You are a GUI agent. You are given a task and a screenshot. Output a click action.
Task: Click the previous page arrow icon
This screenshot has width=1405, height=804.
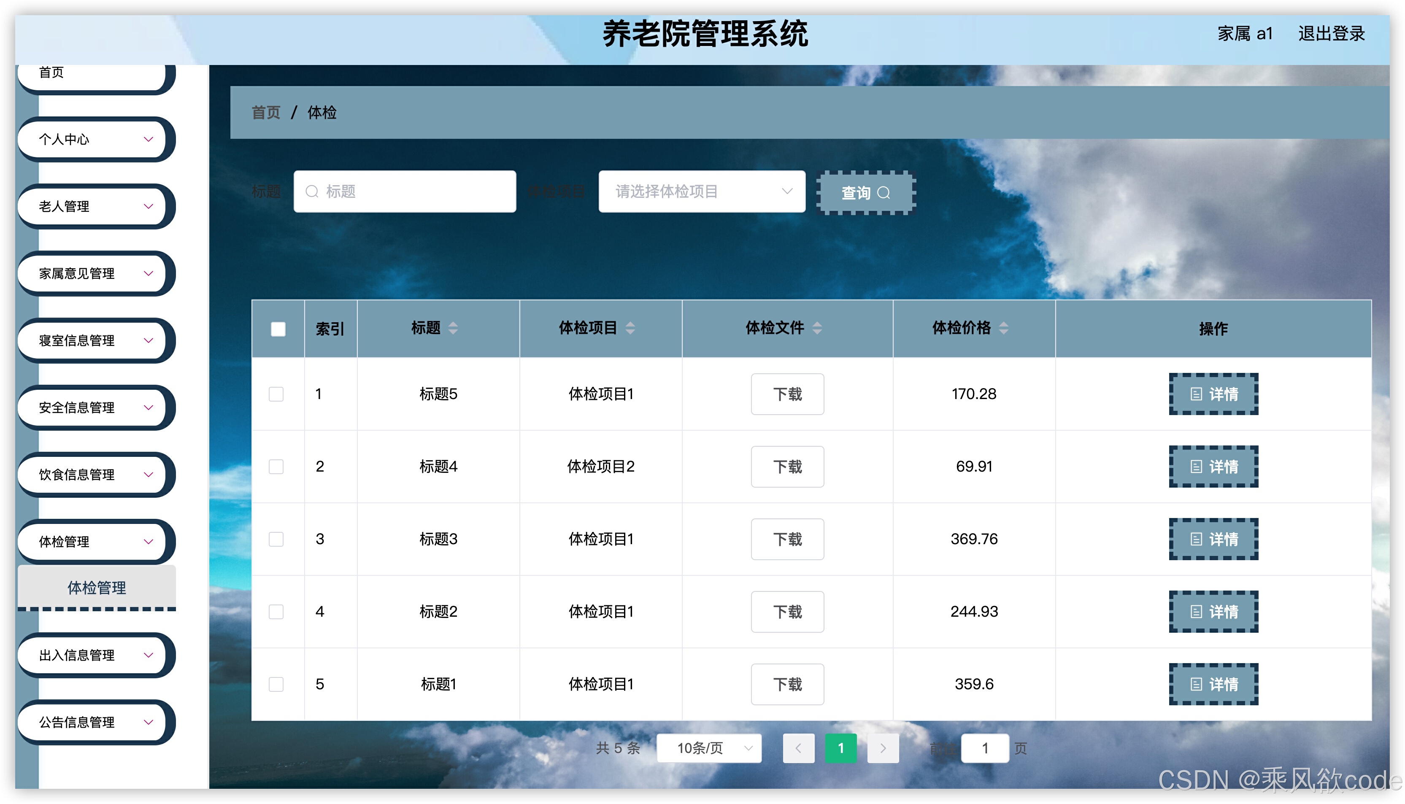(x=799, y=748)
